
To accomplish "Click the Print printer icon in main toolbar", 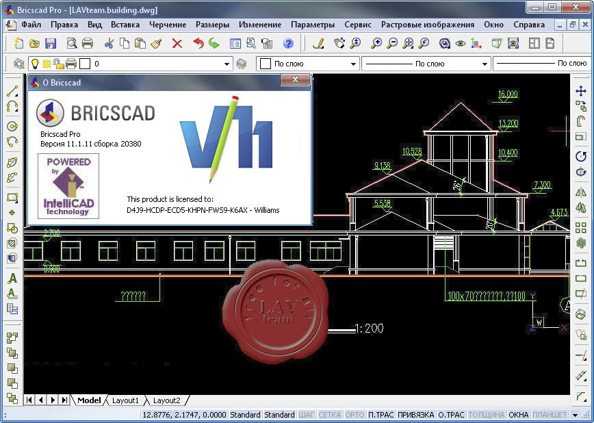I will click(88, 43).
